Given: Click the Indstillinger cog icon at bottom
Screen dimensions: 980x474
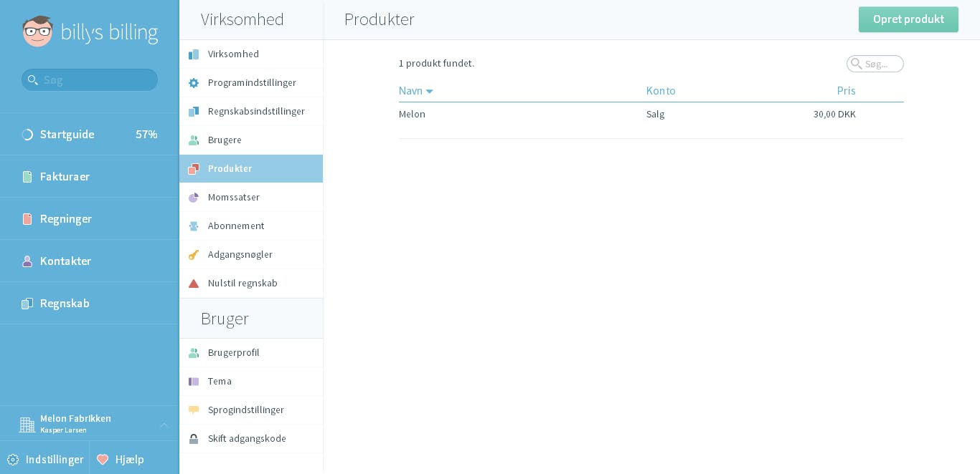Looking at the screenshot, I should (13, 460).
